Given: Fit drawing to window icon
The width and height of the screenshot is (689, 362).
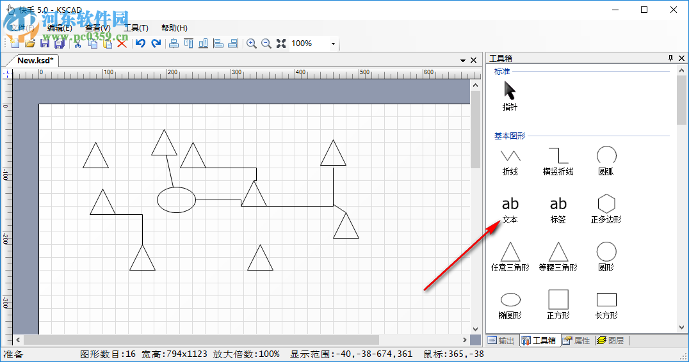Looking at the screenshot, I should (x=281, y=43).
